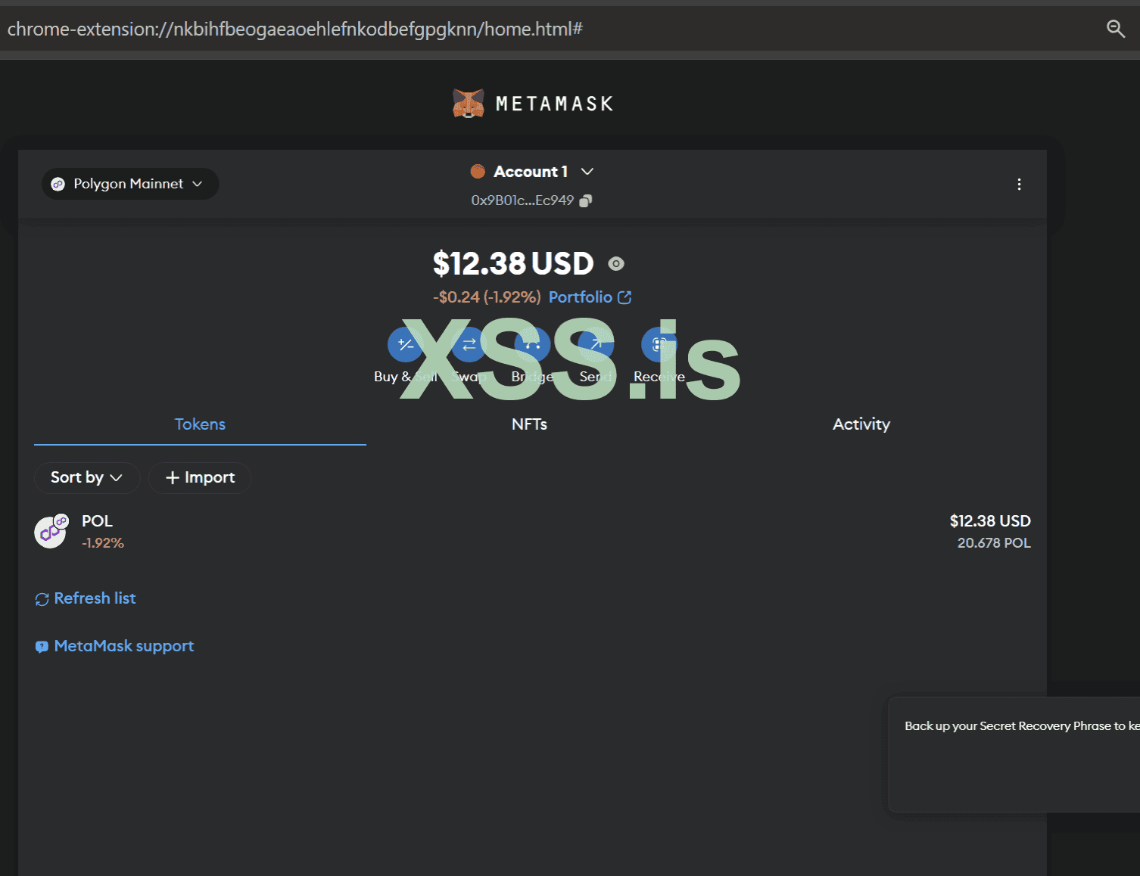Viewport: 1140px width, 876px height.
Task: Switch to the NFTs tab
Action: [x=529, y=424]
